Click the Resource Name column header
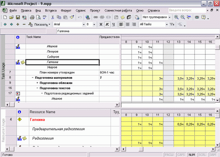Image resolution: width=220 pixels, height=157 pixels. click(x=70, y=112)
